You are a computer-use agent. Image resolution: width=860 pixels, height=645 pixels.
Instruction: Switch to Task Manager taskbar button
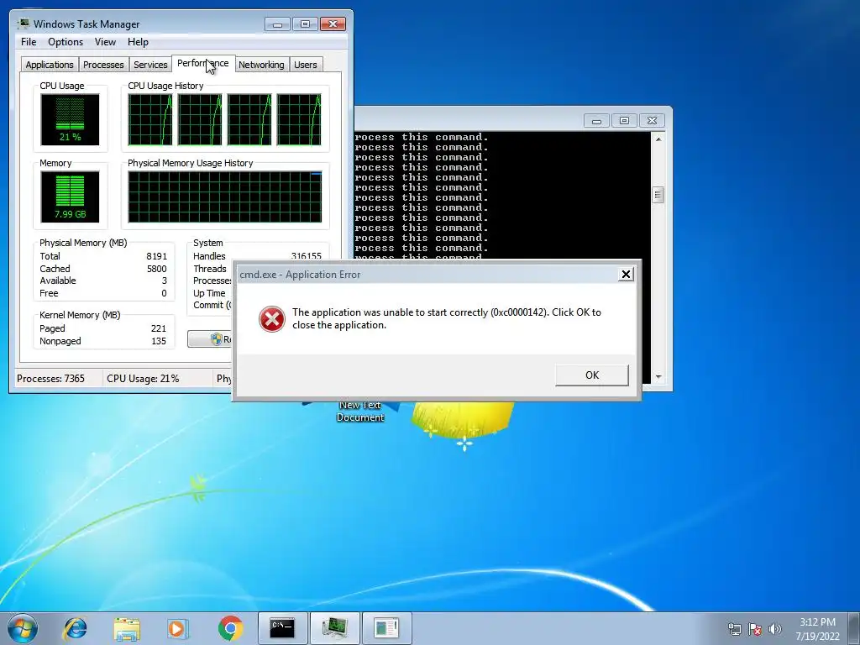point(334,628)
